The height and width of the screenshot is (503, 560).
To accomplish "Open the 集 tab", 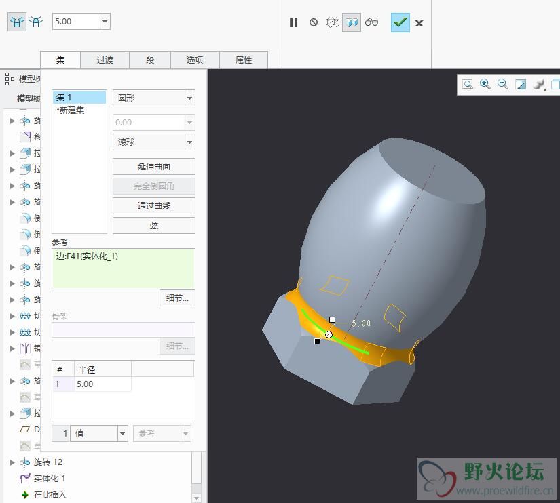I will tap(60, 60).
